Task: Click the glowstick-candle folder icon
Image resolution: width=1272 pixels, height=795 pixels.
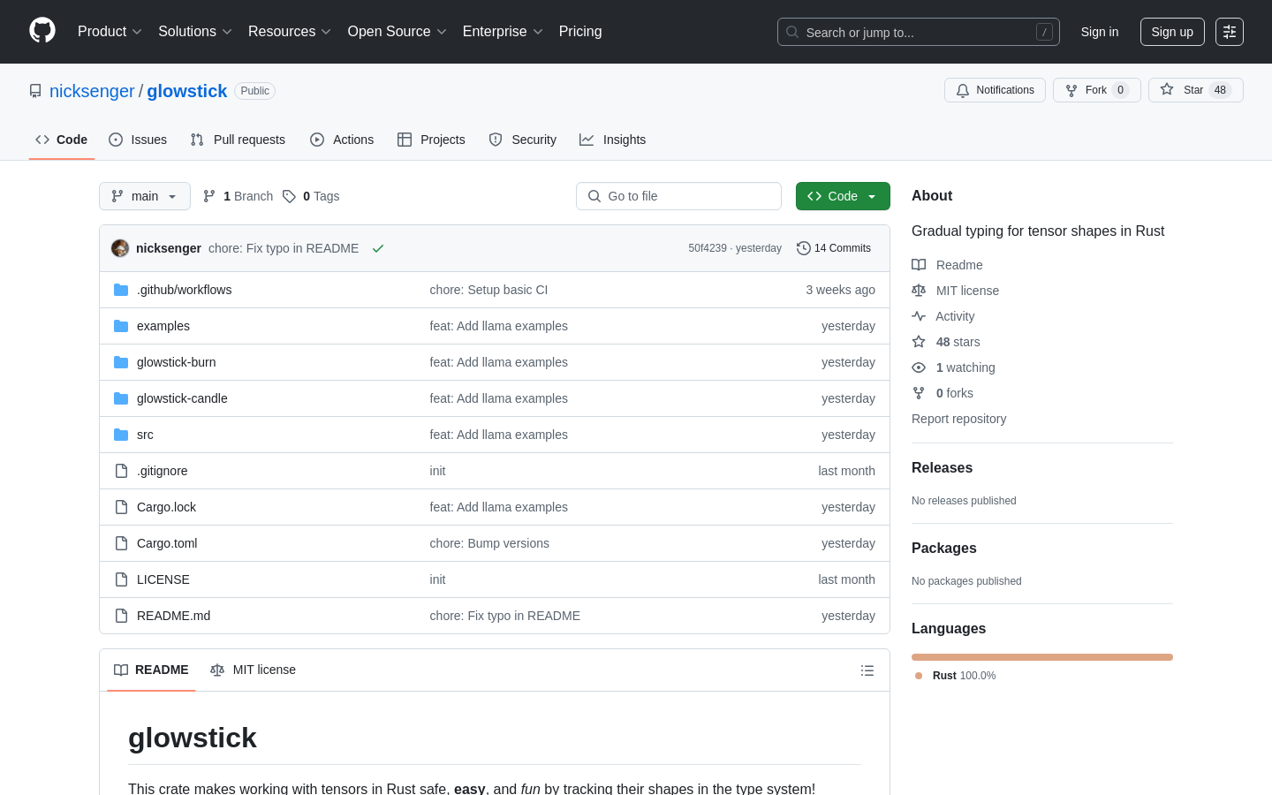Action: point(121,398)
